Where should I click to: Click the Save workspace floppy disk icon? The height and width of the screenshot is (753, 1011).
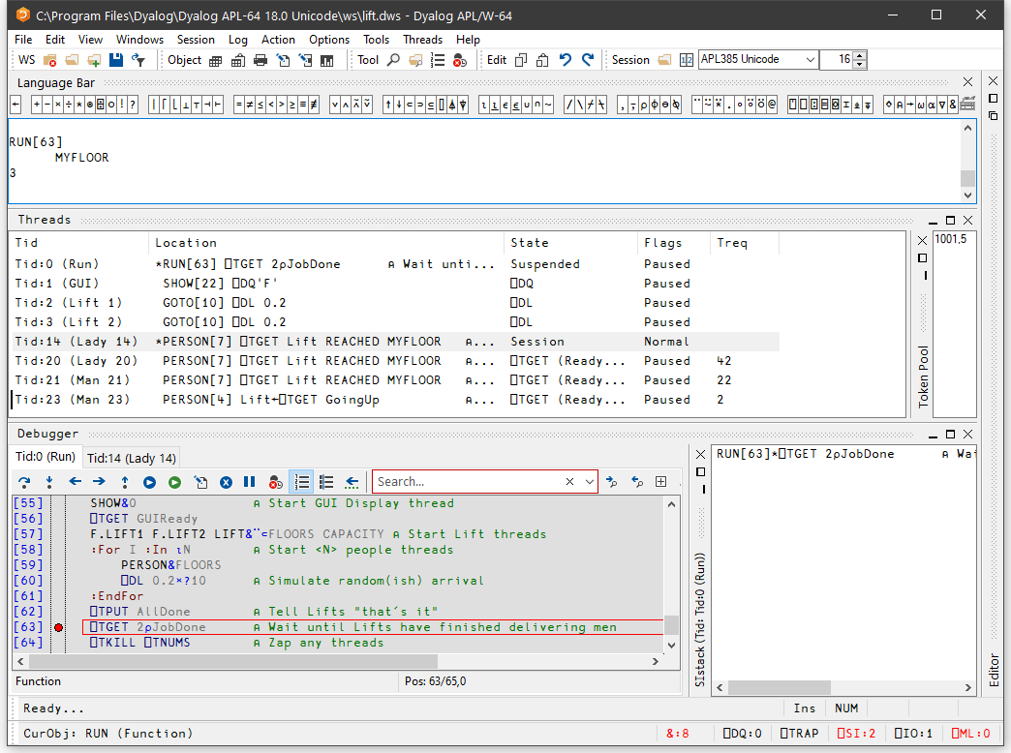pos(116,60)
